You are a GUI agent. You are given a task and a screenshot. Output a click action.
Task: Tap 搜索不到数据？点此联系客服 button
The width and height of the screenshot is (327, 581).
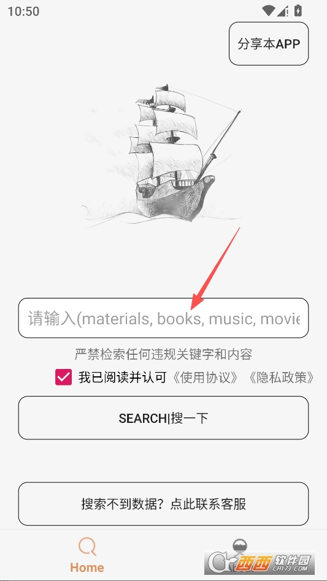pyautogui.click(x=163, y=504)
